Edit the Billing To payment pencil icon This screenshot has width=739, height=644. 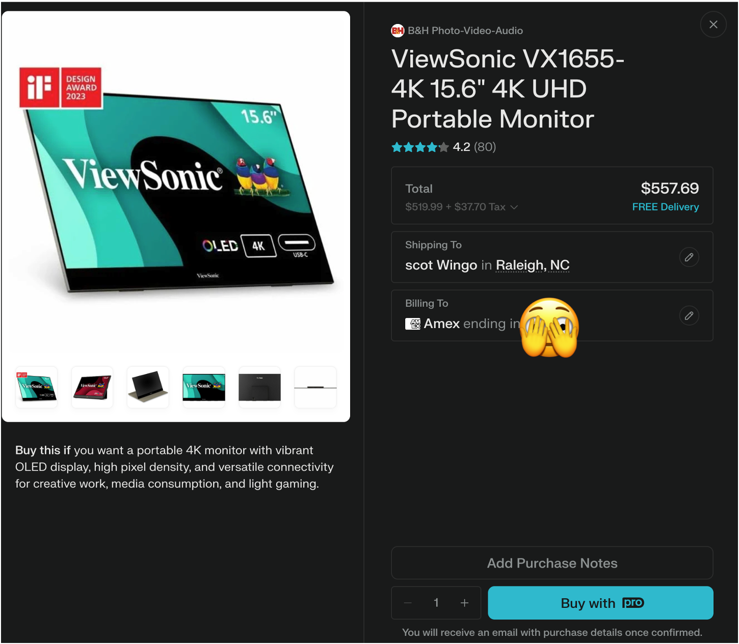689,316
